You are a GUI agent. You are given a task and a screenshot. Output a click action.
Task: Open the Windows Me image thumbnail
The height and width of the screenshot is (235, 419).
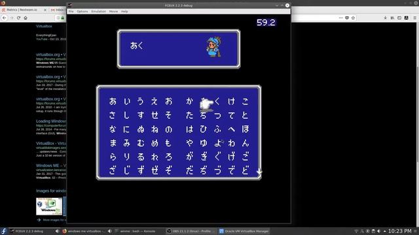click(x=49, y=206)
